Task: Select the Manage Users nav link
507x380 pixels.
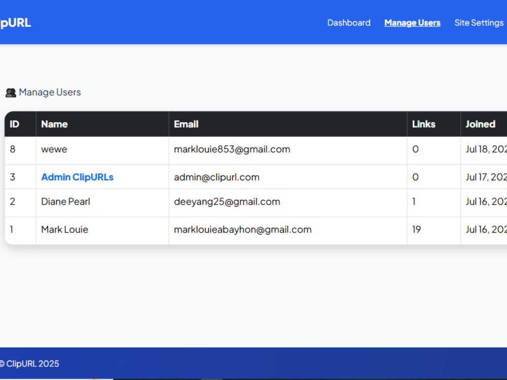Action: pos(412,23)
